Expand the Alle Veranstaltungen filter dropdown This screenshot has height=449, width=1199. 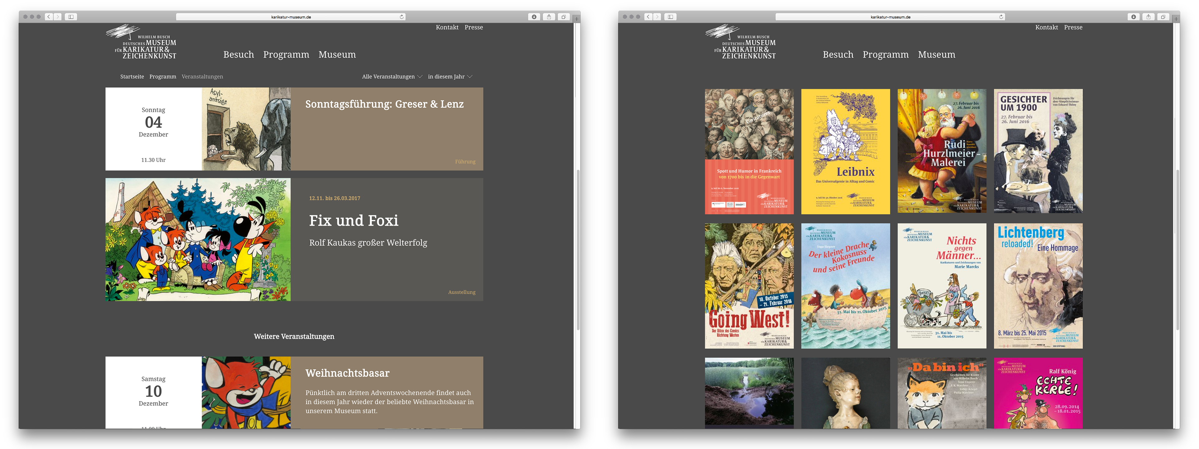pos(392,77)
